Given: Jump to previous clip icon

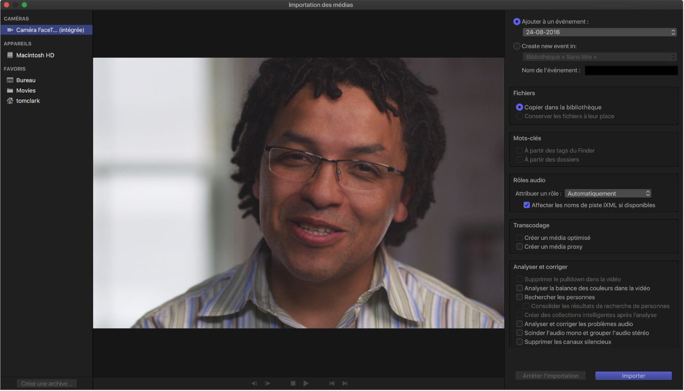Looking at the screenshot, I should pos(332,383).
